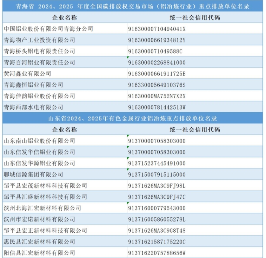The width and height of the screenshot is (266, 258).
Task: Select code 91371626MA3C9FJ98L
Action: pyautogui.click(x=195, y=186)
